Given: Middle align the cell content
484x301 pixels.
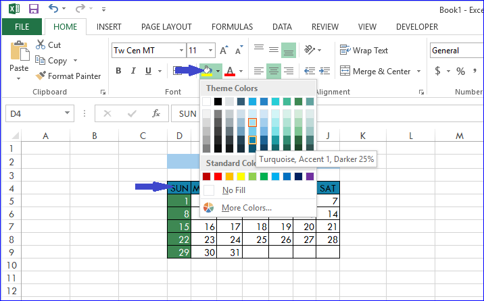Looking at the screenshot, I should tap(274, 50).
